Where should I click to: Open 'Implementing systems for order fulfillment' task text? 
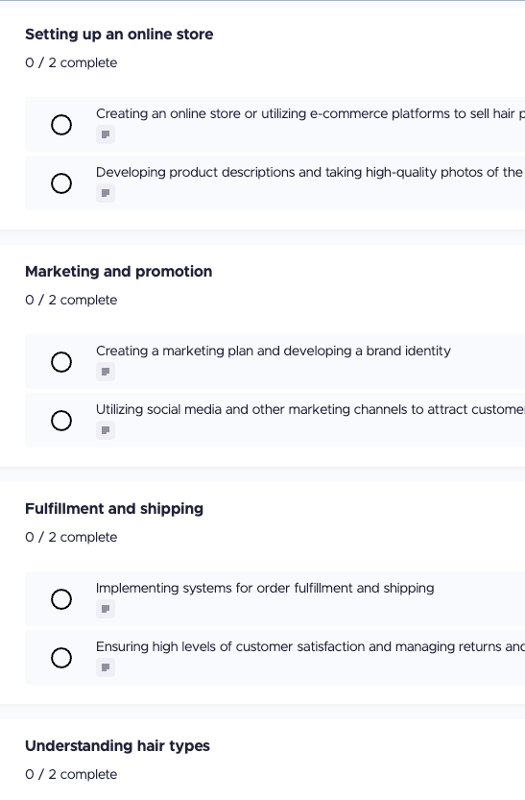click(x=265, y=589)
